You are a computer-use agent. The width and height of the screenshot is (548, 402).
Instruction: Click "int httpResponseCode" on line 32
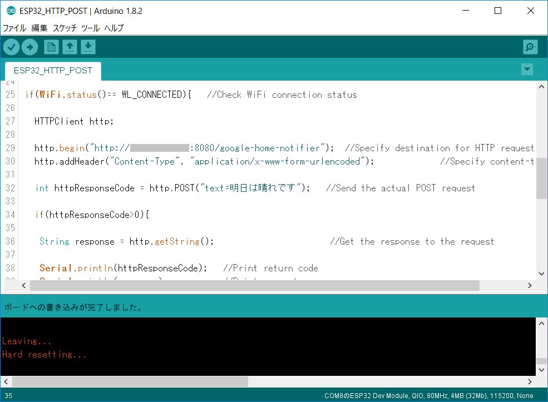[x=85, y=188]
